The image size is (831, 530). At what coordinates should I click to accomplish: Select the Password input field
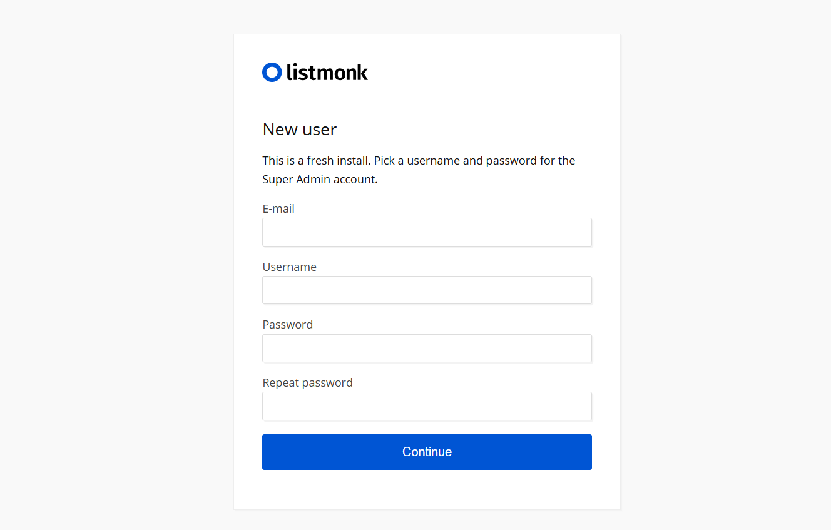point(427,348)
